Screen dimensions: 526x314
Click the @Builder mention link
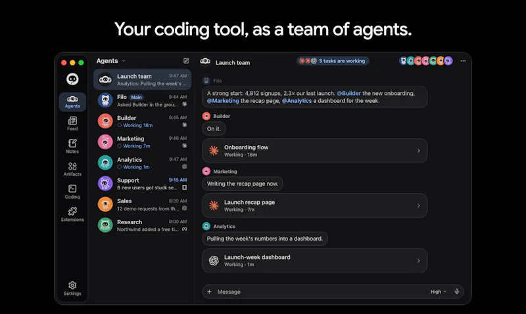point(348,93)
